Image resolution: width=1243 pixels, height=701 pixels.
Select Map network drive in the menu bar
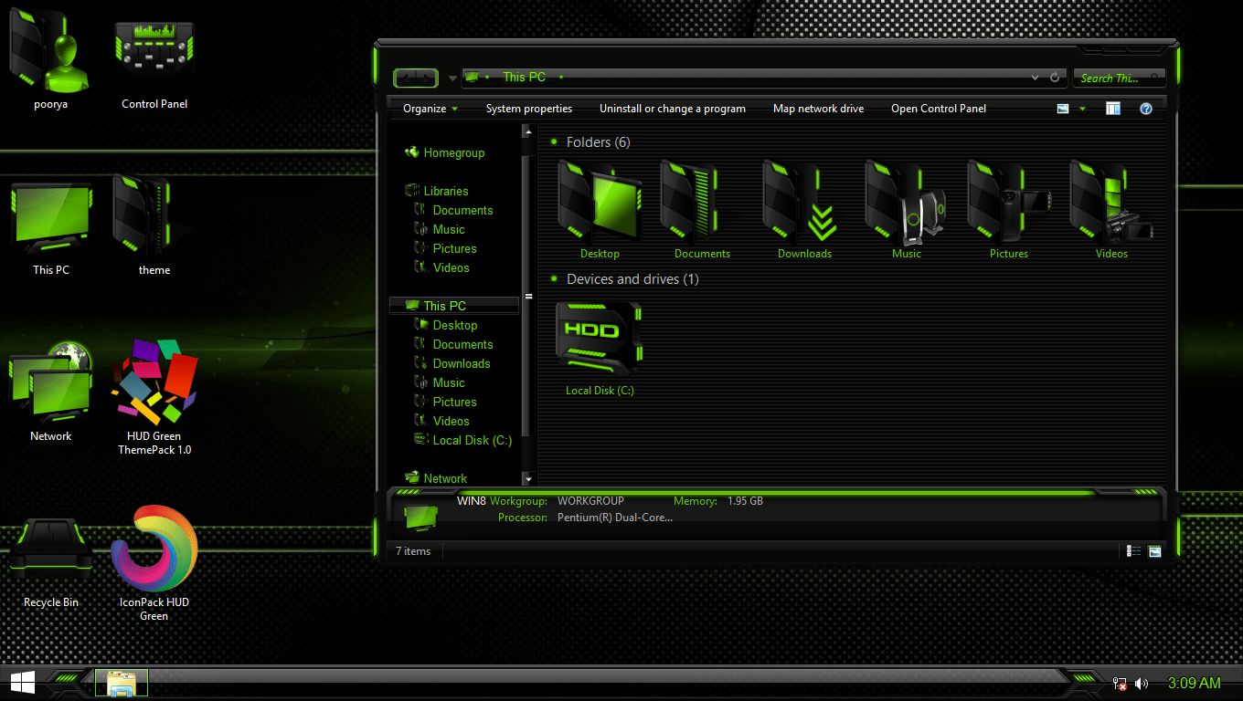click(818, 108)
